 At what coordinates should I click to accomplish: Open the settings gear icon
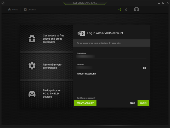point(126,10)
